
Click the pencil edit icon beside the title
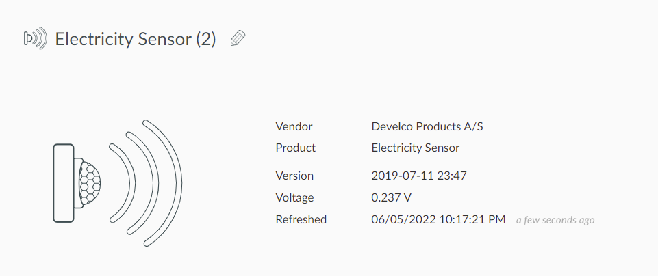238,38
